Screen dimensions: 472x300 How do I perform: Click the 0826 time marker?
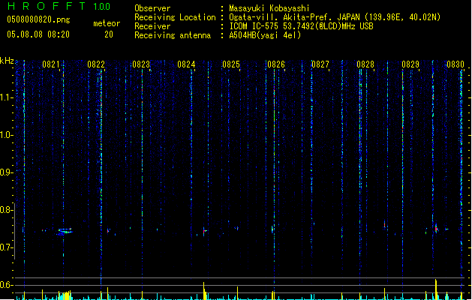click(276, 64)
